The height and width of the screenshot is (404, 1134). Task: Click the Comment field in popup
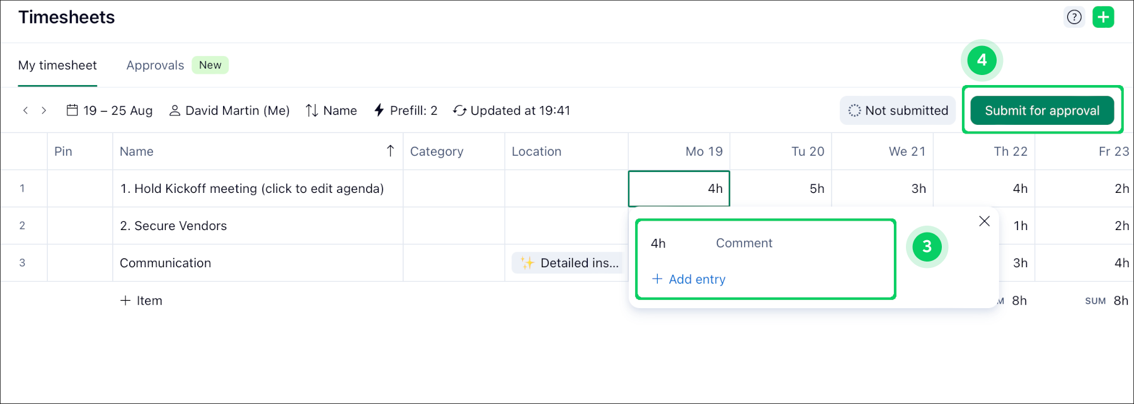click(x=744, y=243)
